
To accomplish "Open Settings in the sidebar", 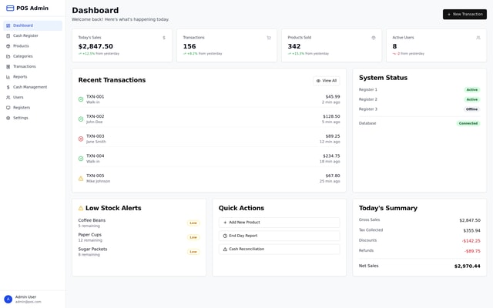I will (x=21, y=118).
